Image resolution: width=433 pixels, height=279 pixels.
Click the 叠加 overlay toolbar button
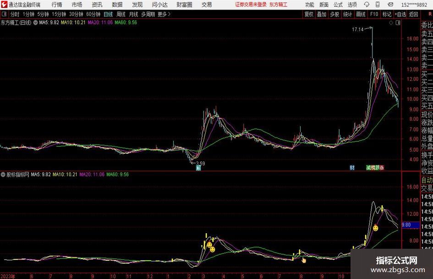[x=322, y=14]
